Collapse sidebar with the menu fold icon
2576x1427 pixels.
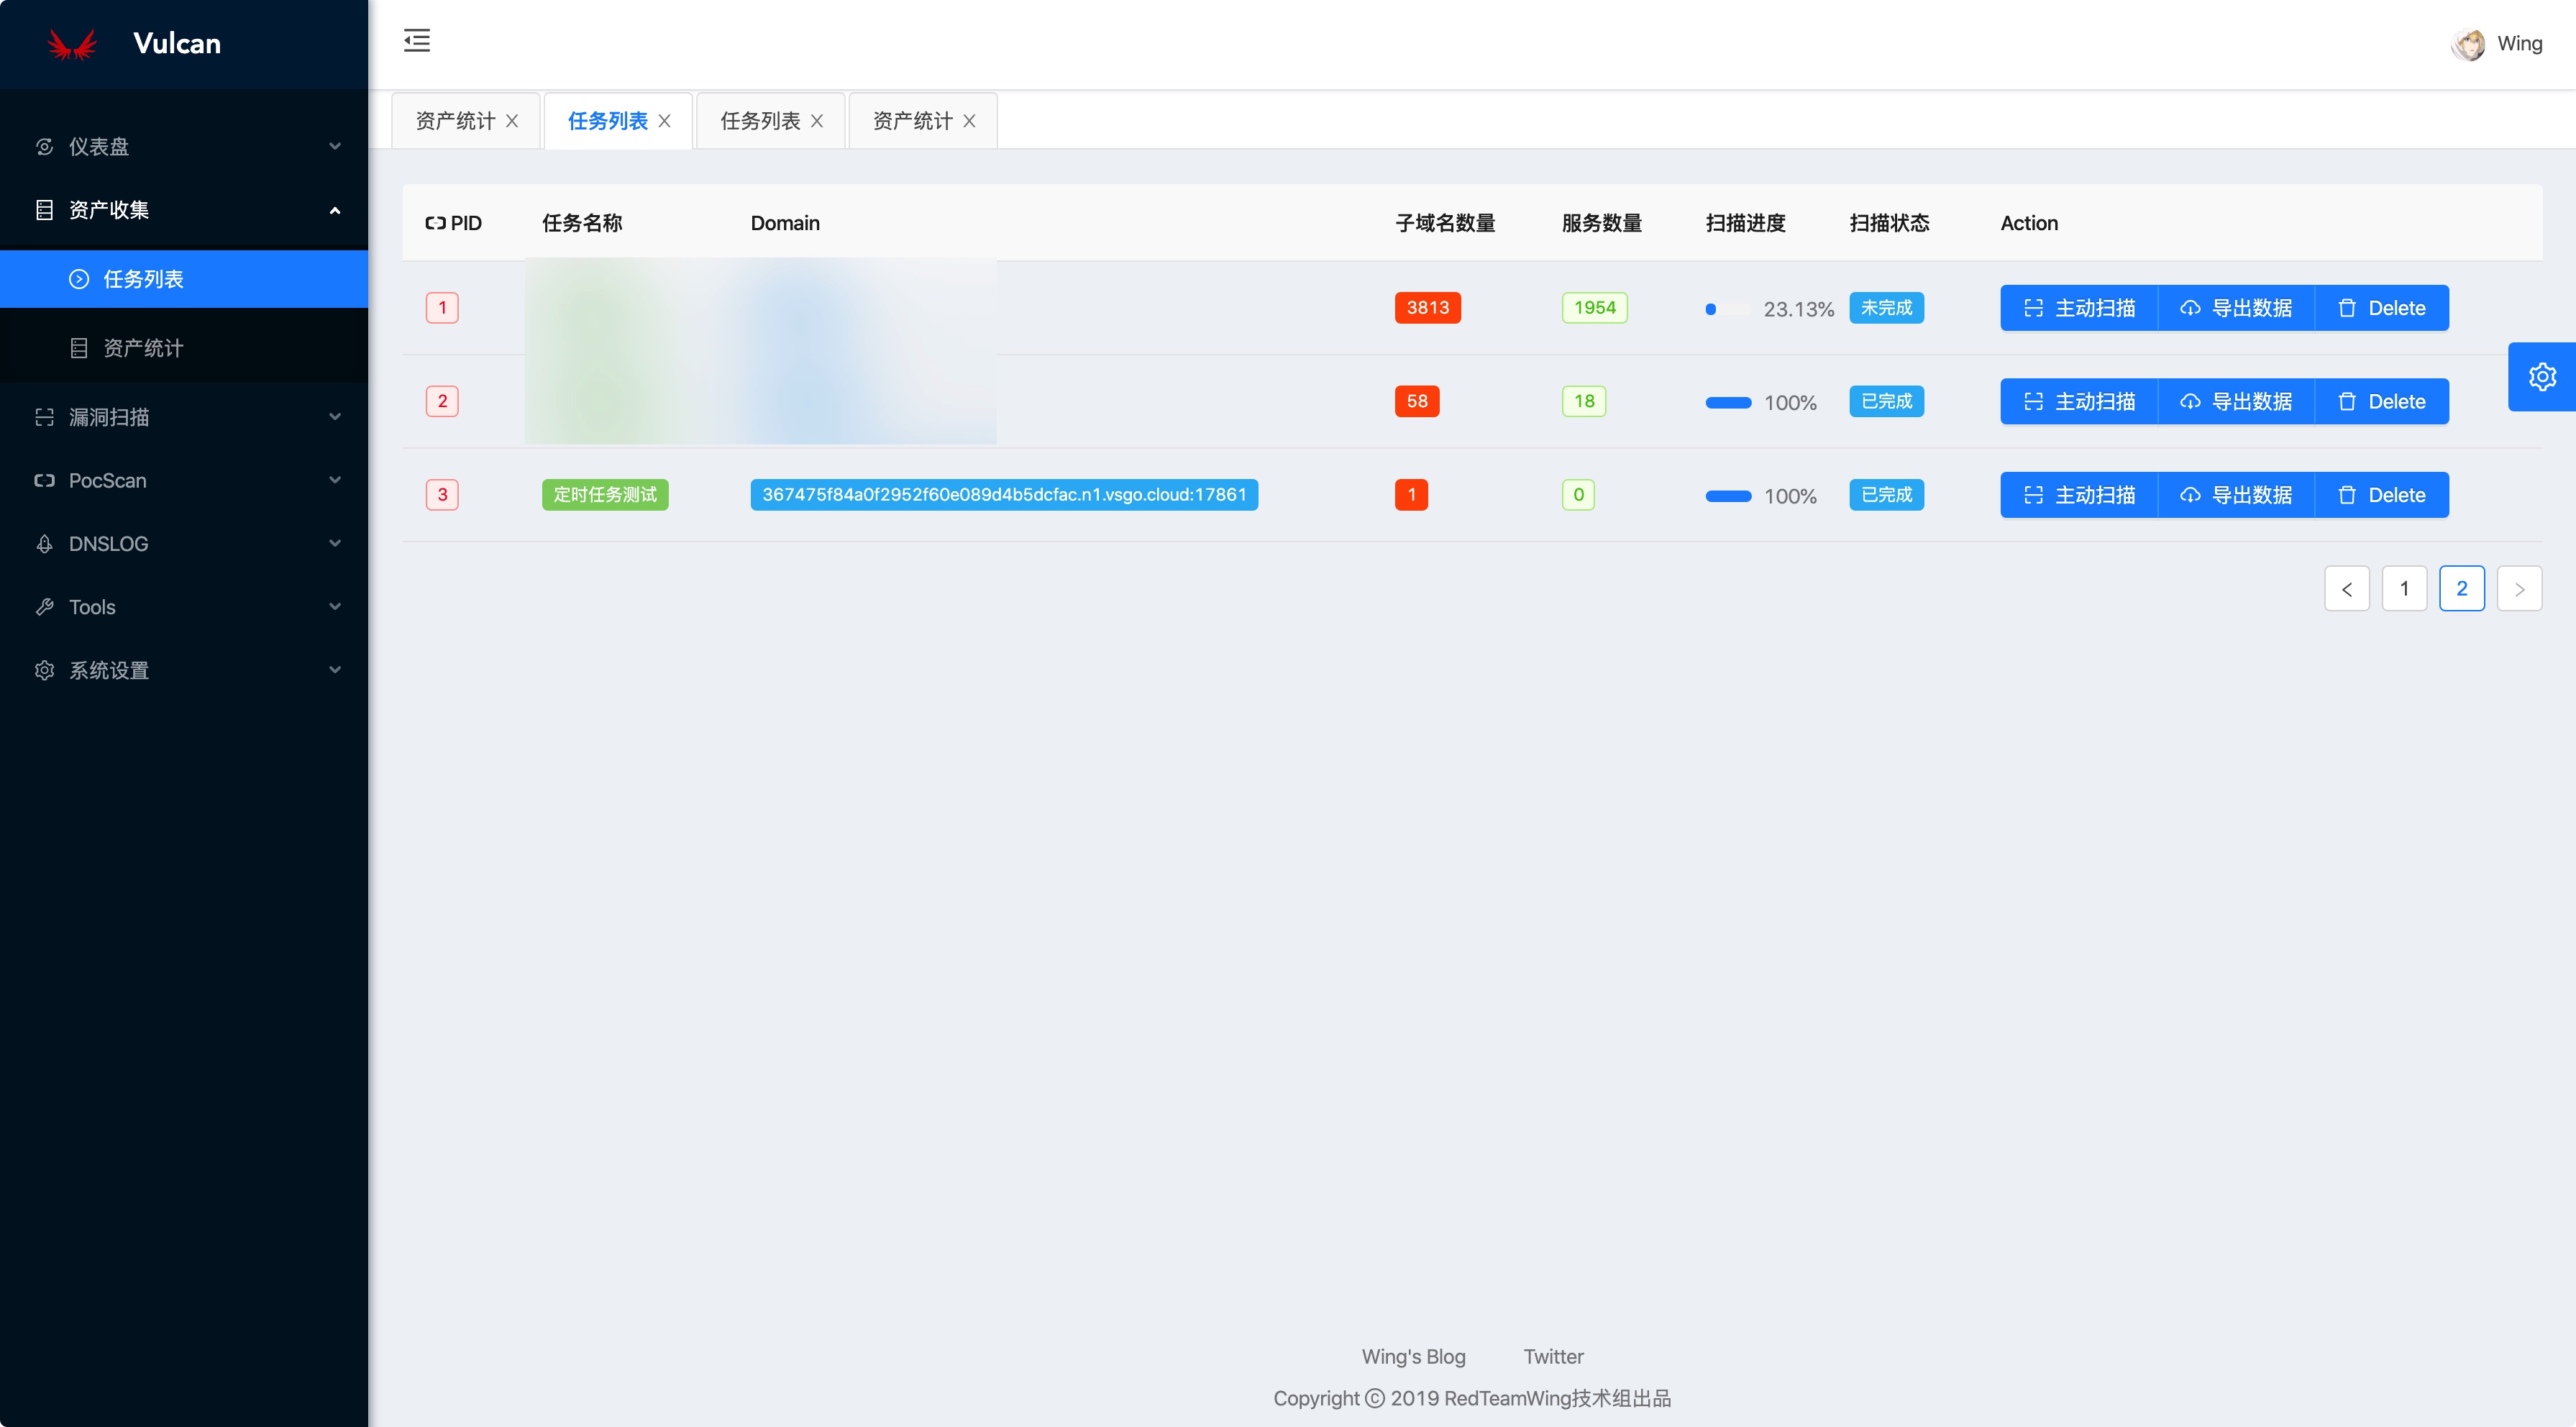pyautogui.click(x=417, y=41)
